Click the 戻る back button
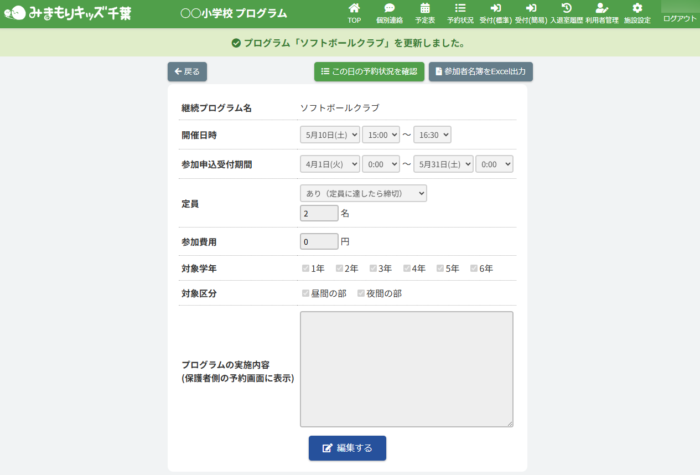The width and height of the screenshot is (700, 475). tap(187, 72)
